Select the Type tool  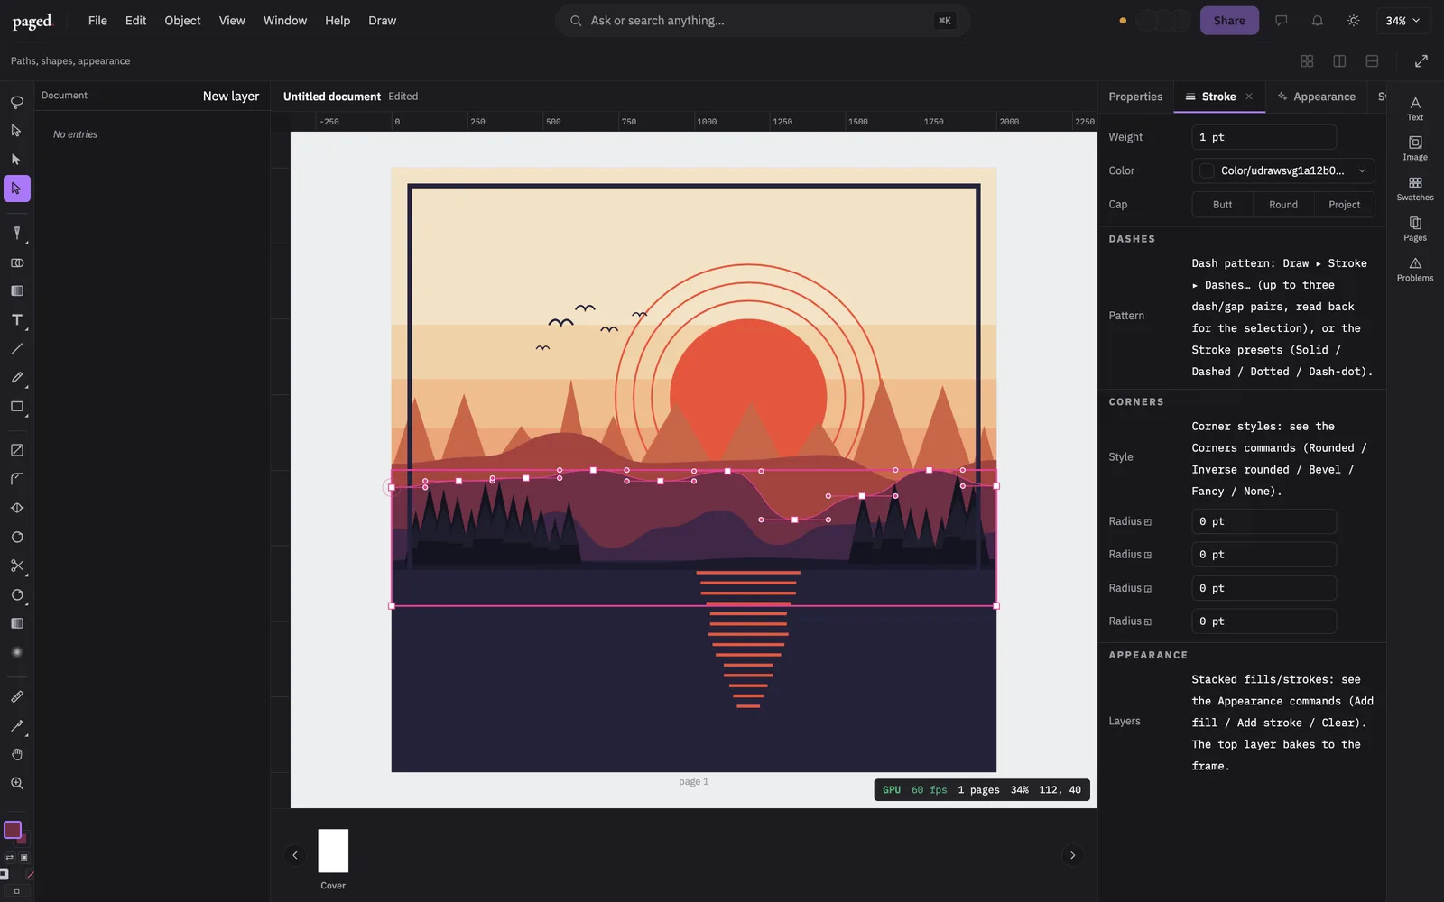click(x=16, y=320)
